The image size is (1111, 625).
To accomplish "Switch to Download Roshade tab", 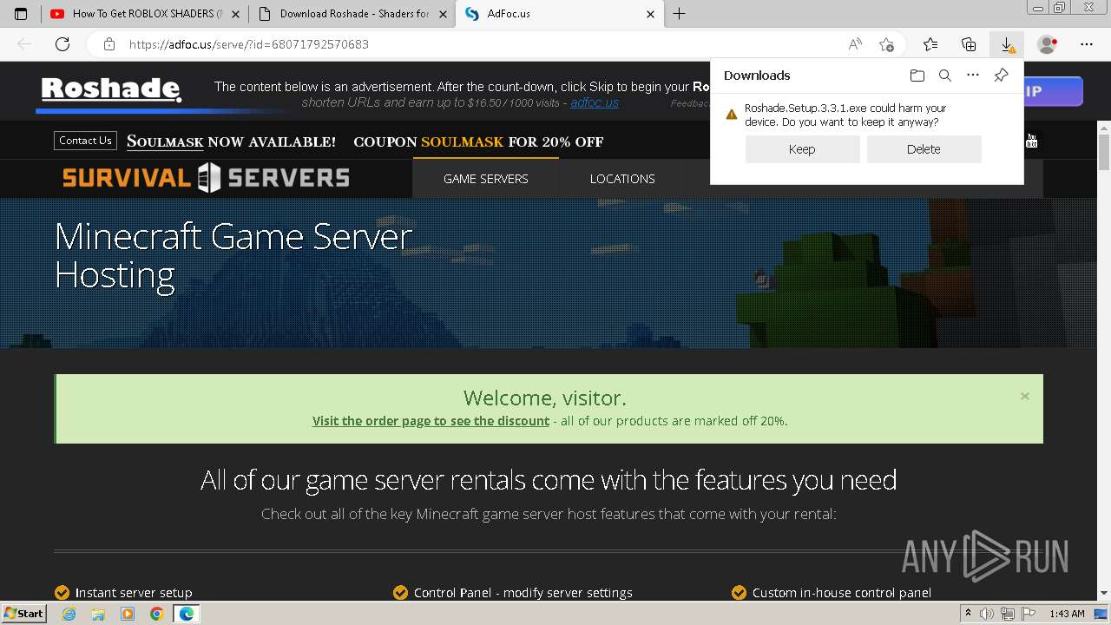I will pyautogui.click(x=352, y=14).
